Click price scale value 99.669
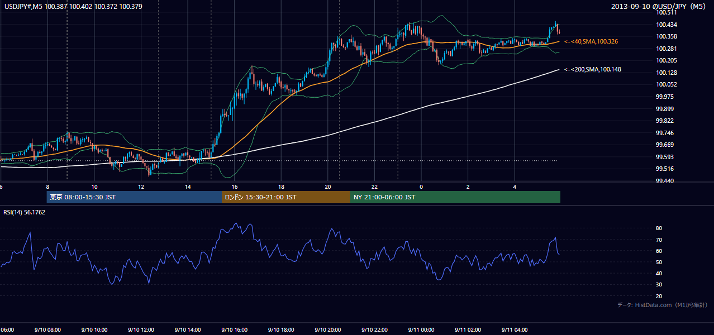 665,145
